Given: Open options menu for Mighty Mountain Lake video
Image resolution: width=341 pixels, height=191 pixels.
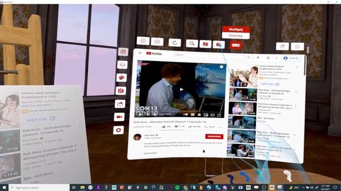Looking at the screenshot, I should [295, 135].
